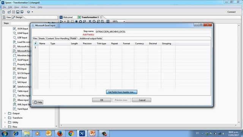Select the LDIF Input step
This screenshot has width=243, height=137.
pos(20,38)
